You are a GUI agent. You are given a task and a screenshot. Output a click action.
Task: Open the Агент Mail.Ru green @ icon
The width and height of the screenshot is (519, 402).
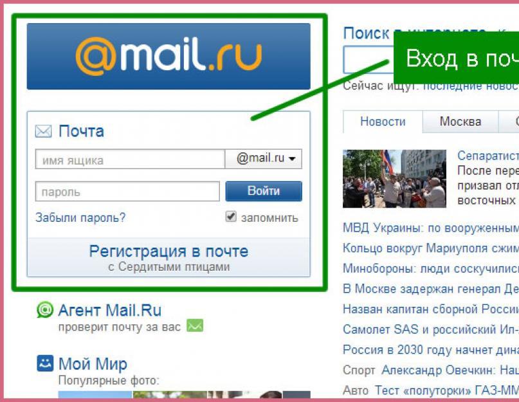click(44, 309)
